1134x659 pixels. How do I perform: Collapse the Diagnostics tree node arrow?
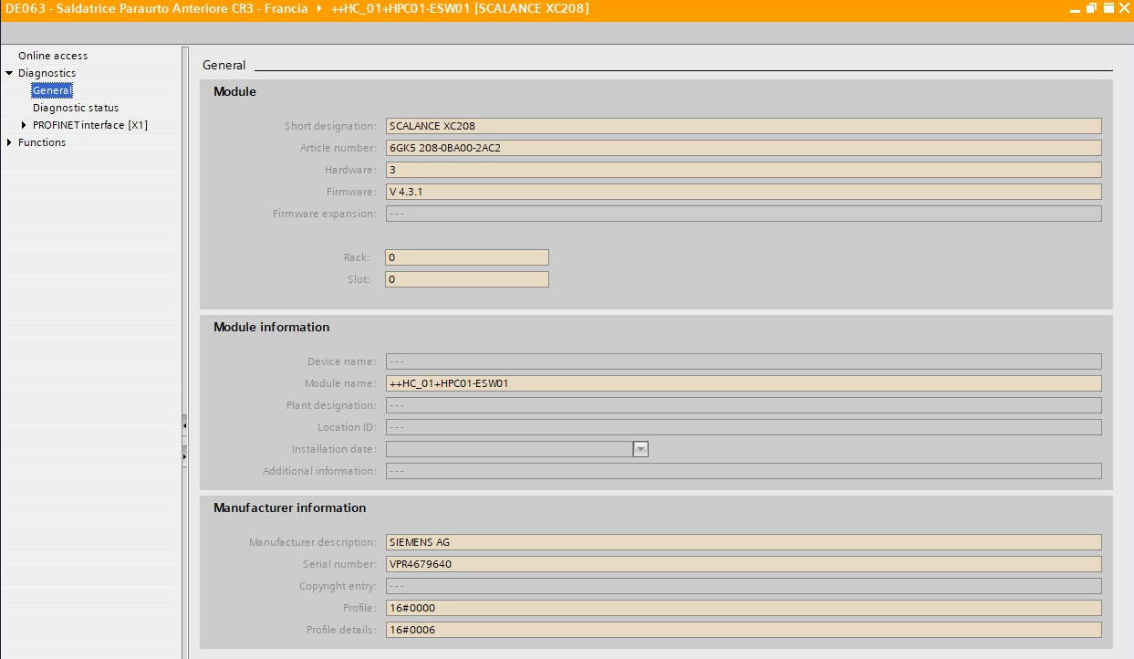coord(9,73)
